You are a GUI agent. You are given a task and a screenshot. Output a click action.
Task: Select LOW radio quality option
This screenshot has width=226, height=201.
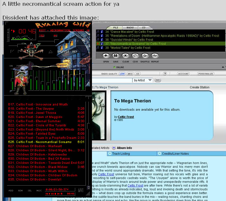point(122,74)
